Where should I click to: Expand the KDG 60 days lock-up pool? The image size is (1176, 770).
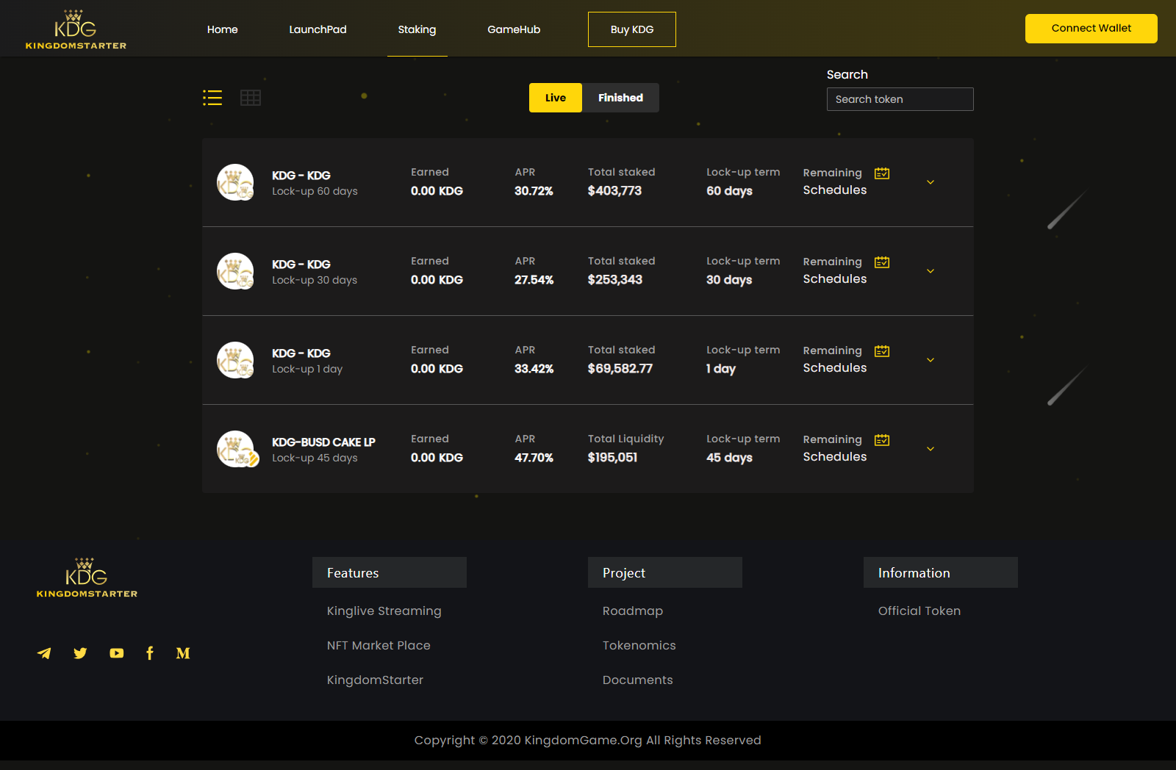coord(931,182)
